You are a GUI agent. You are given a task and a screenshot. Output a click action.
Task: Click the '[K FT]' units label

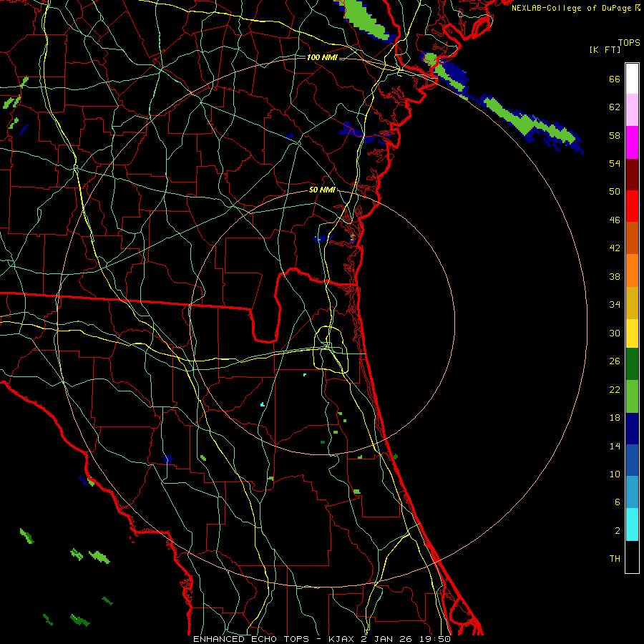(x=605, y=49)
